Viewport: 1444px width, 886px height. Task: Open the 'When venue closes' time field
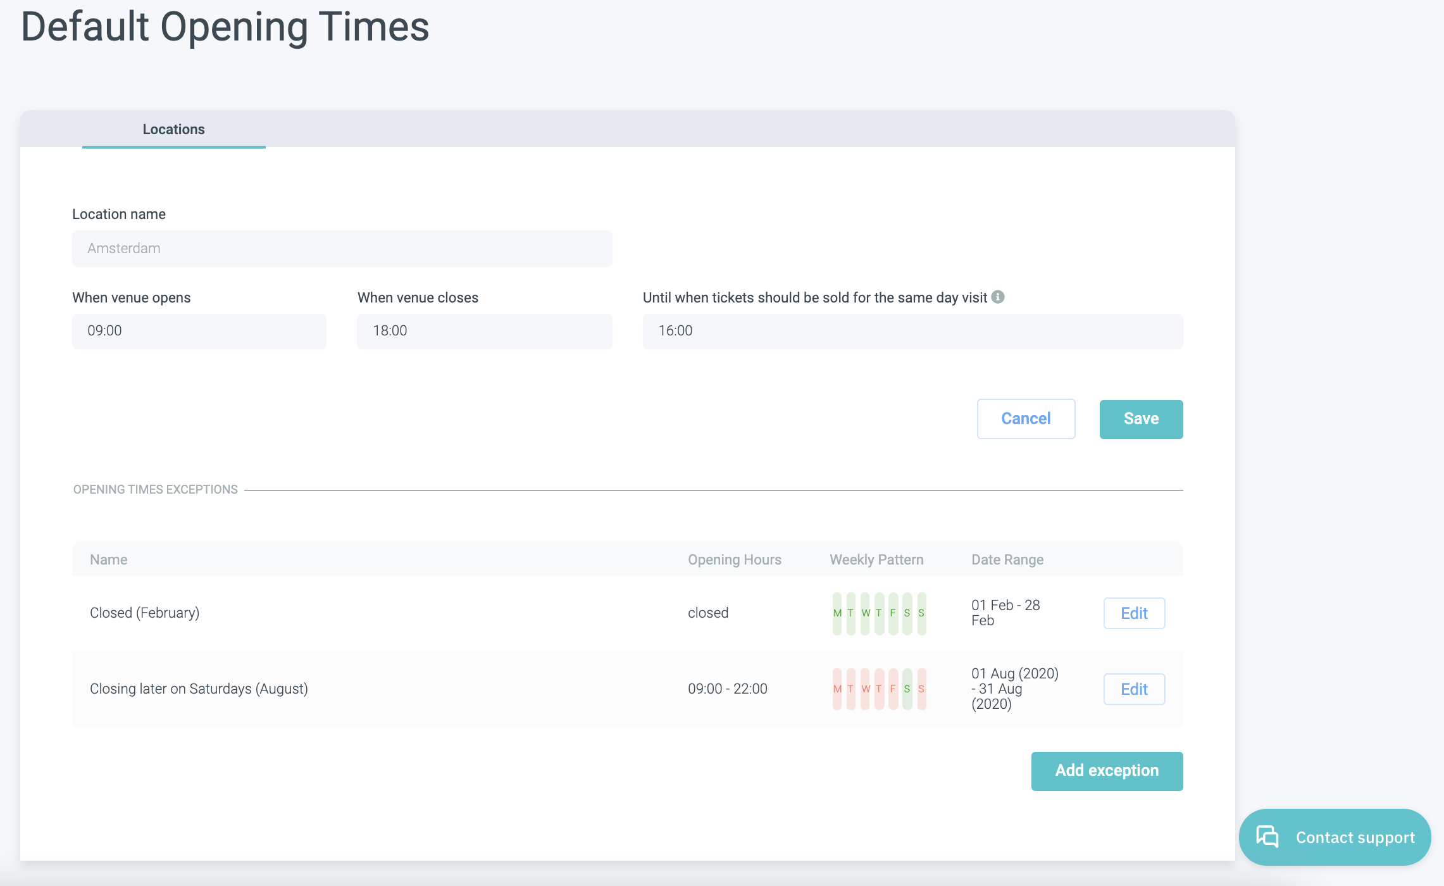click(484, 331)
